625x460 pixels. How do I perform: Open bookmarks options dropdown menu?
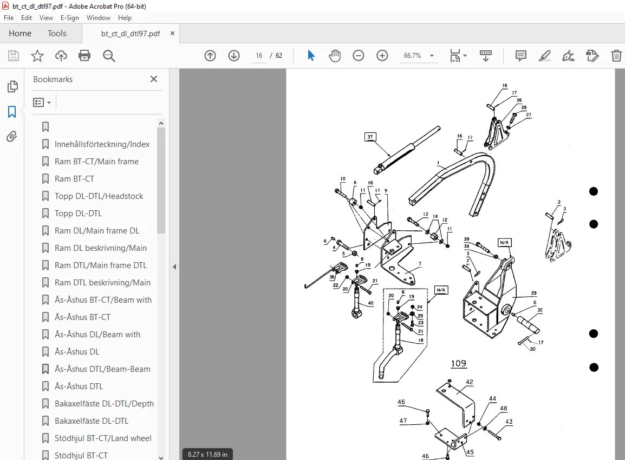42,103
